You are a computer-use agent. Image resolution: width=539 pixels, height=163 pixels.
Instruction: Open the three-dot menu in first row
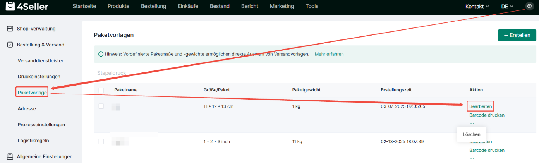[x=471, y=122]
